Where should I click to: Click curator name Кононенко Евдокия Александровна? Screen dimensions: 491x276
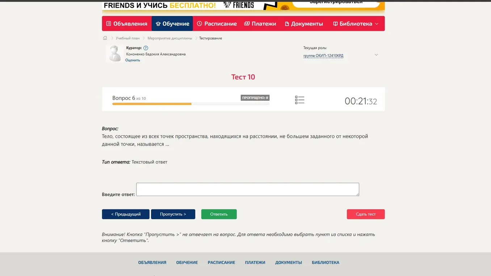point(156,54)
